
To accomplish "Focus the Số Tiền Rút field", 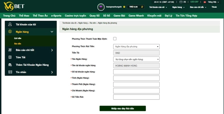I will click(x=136, y=97).
